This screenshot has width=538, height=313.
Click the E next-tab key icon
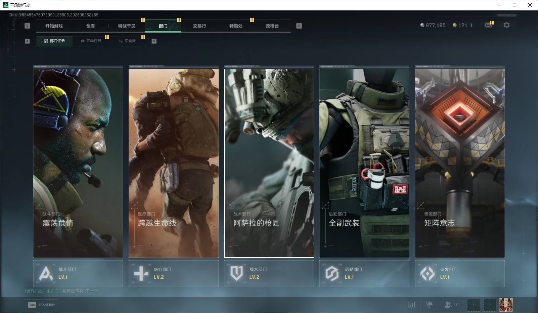pos(299,26)
